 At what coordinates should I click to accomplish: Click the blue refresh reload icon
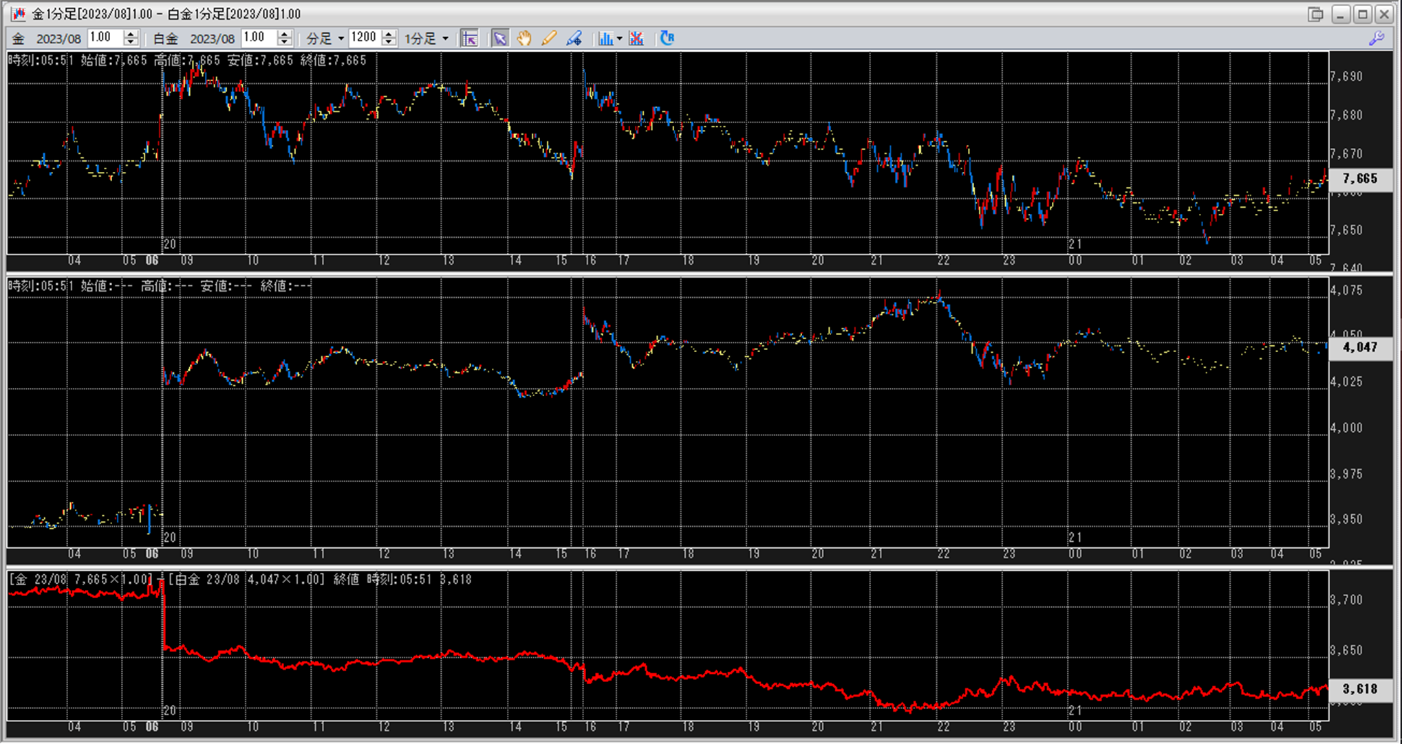(667, 39)
